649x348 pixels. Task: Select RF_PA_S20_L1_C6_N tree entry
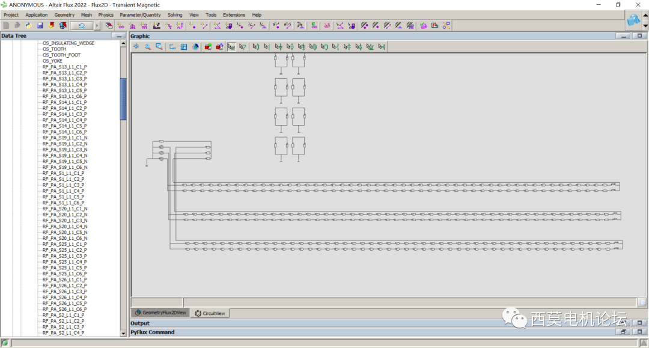point(64,239)
